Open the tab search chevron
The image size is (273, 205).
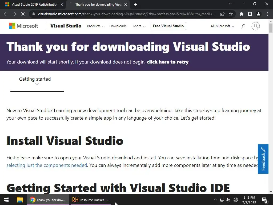tap(230, 4)
